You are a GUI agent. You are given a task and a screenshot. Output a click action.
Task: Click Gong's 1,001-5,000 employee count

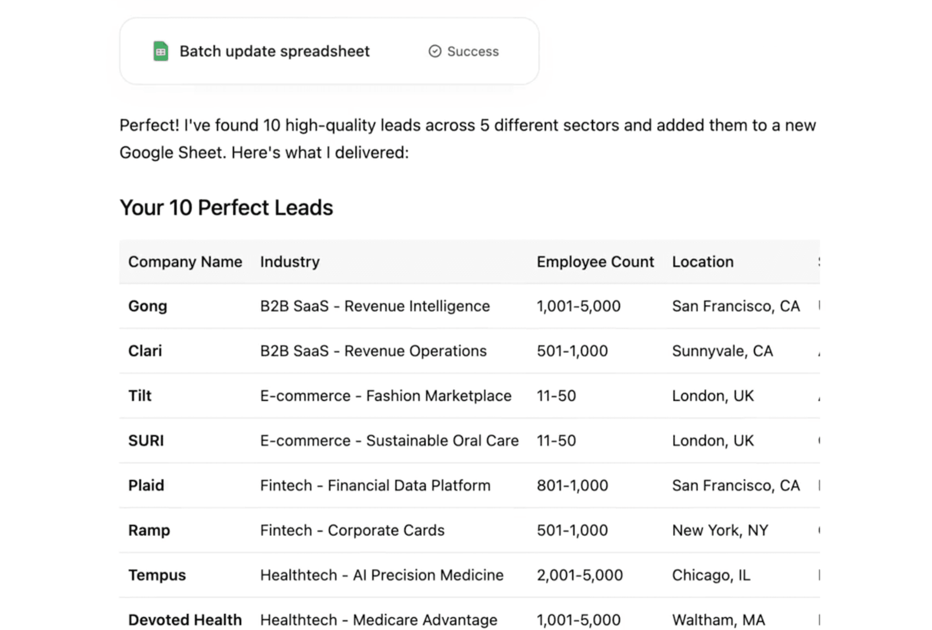(578, 306)
